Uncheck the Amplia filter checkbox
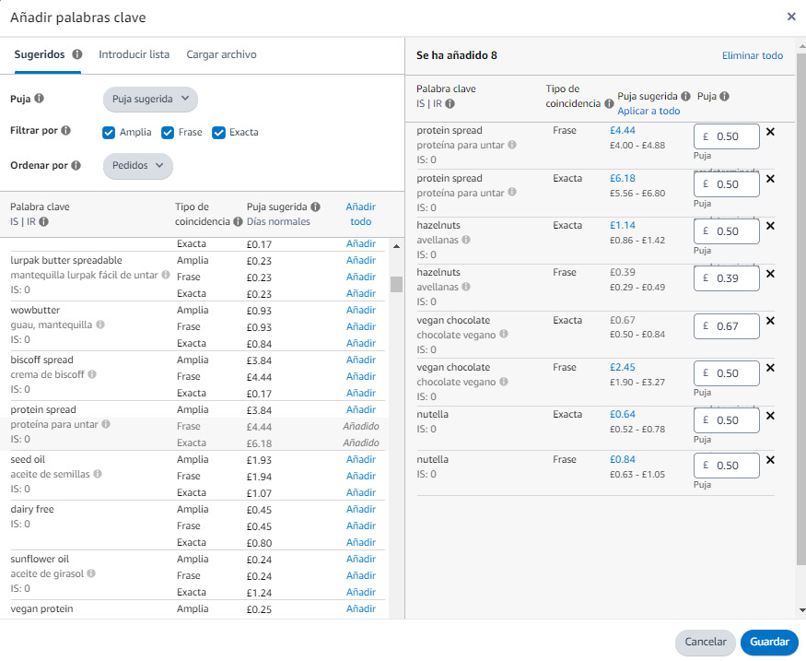 point(109,133)
